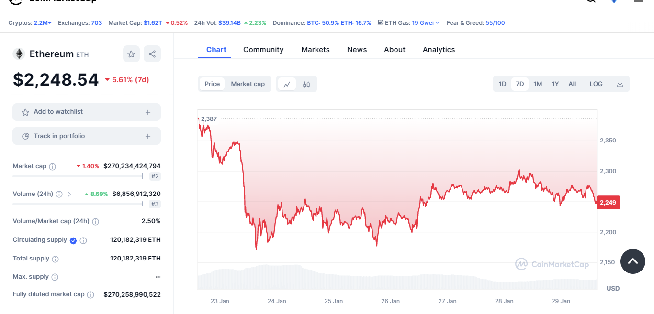Screen dimensions: 654x314
Task: Switch to the candlestick chart icon
Action: pyautogui.click(x=306, y=84)
